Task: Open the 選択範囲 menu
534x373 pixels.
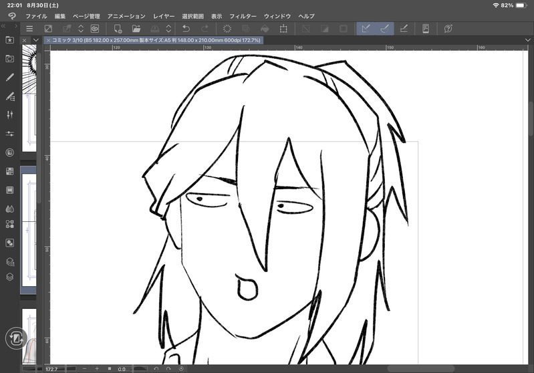Action: [192, 16]
